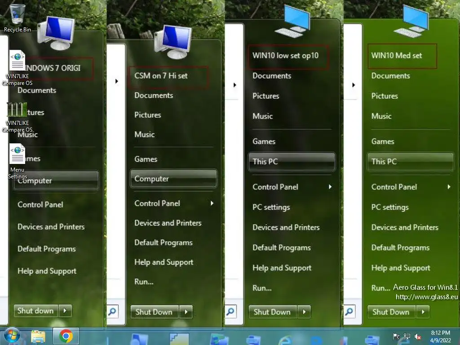Open Documents in the WINDOWS 7 ORIGI menu
Image resolution: width=460 pixels, height=345 pixels.
coord(37,90)
